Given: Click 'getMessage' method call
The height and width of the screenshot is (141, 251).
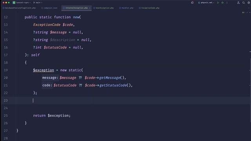Looking at the screenshot, I should click(x=109, y=78).
